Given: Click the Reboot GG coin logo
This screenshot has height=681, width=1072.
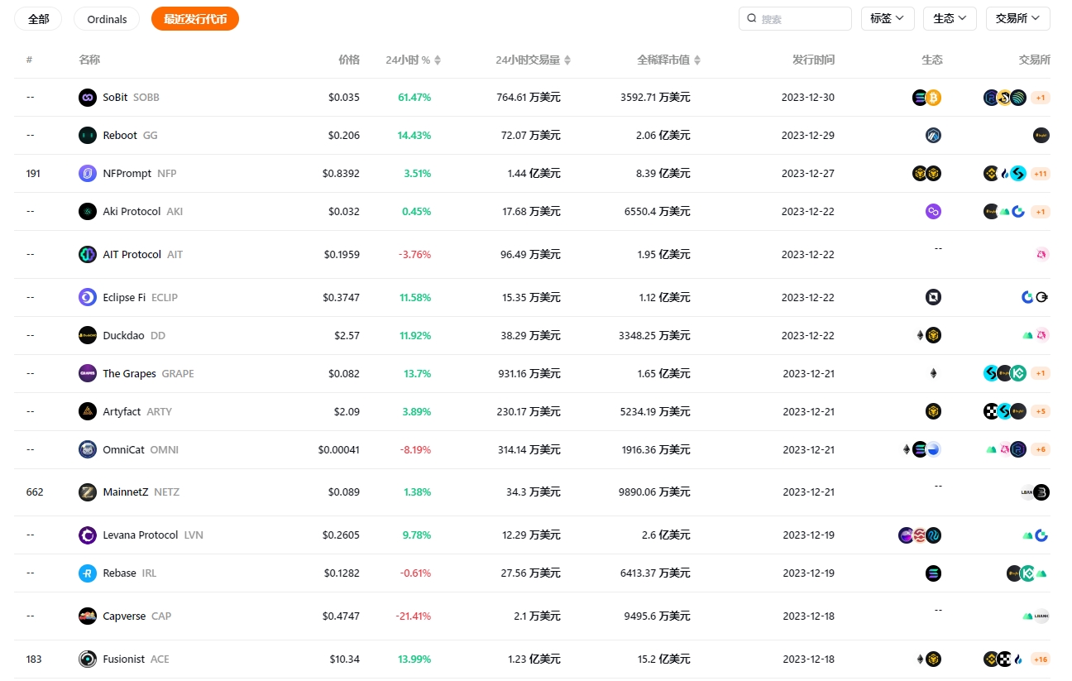Looking at the screenshot, I should [88, 136].
